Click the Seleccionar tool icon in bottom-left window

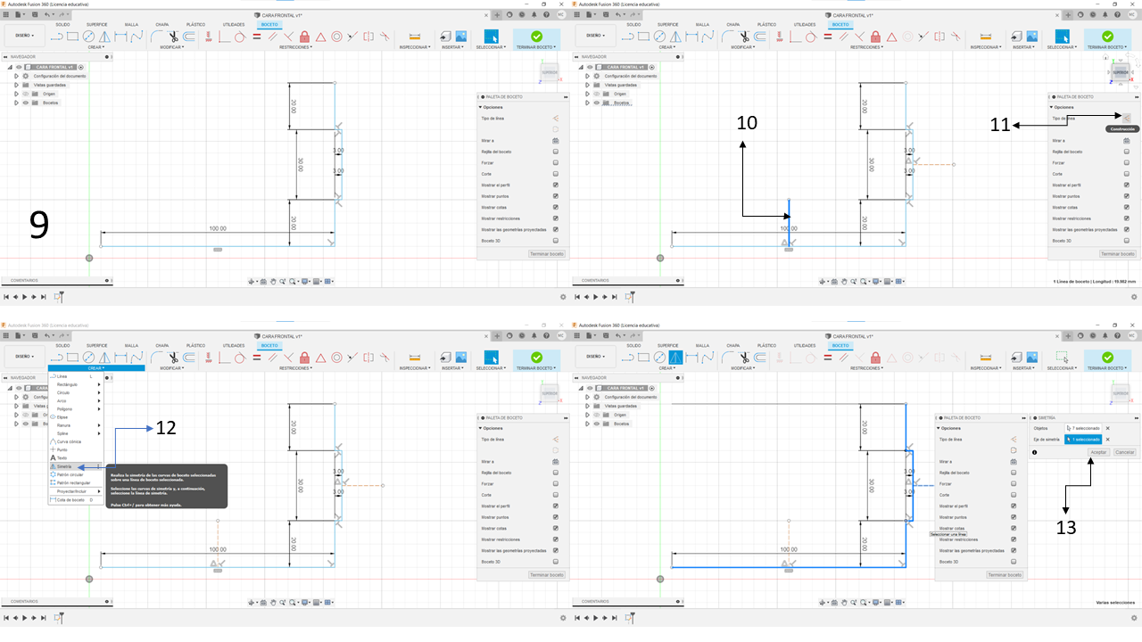[x=490, y=357]
